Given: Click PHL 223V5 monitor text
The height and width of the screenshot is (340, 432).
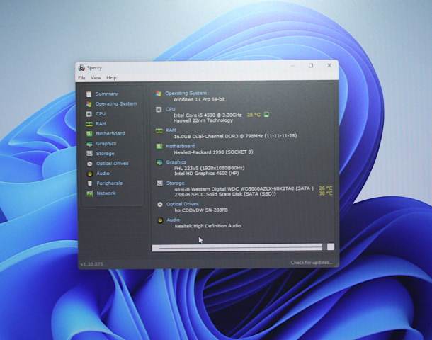Looking at the screenshot, I should pos(210,168).
